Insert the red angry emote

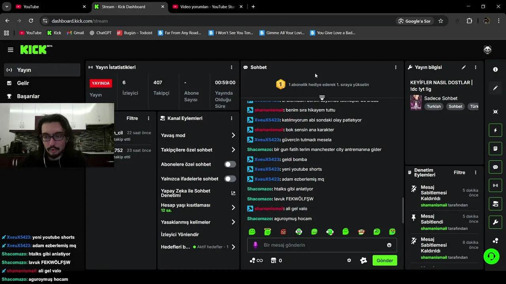point(283,232)
